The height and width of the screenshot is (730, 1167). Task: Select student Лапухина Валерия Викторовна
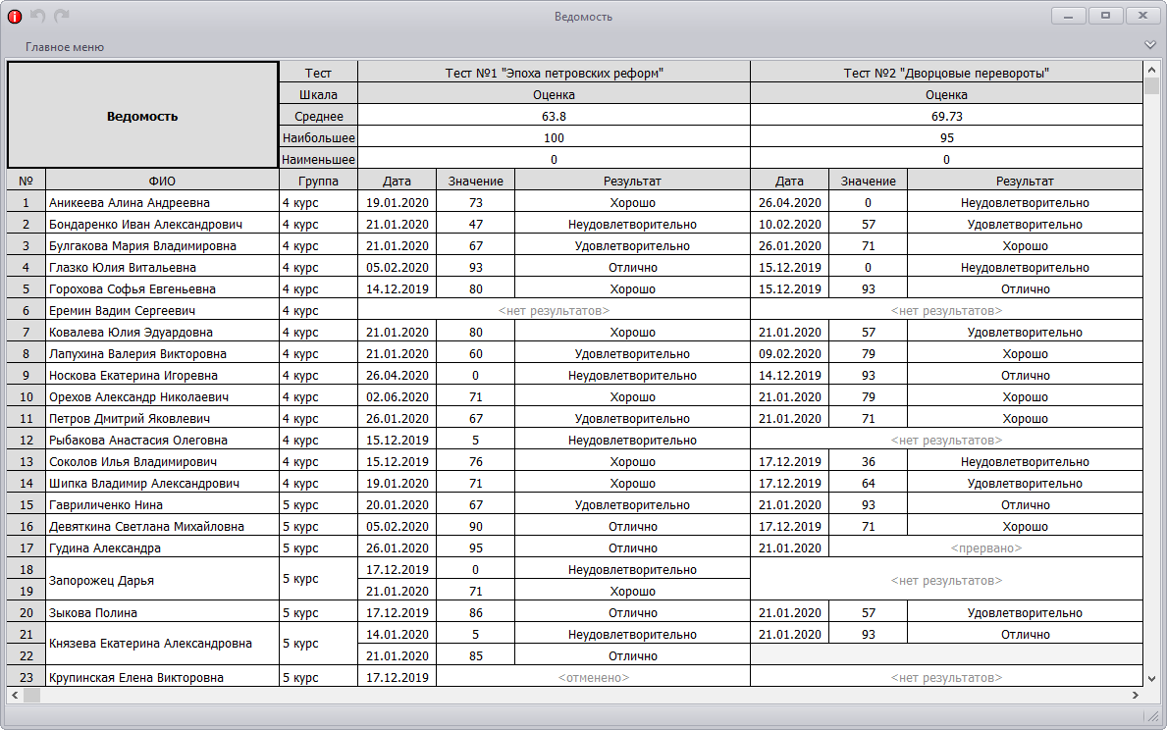[162, 352]
